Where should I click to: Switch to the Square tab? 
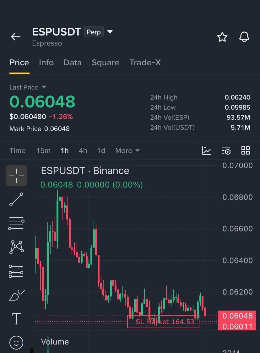106,62
